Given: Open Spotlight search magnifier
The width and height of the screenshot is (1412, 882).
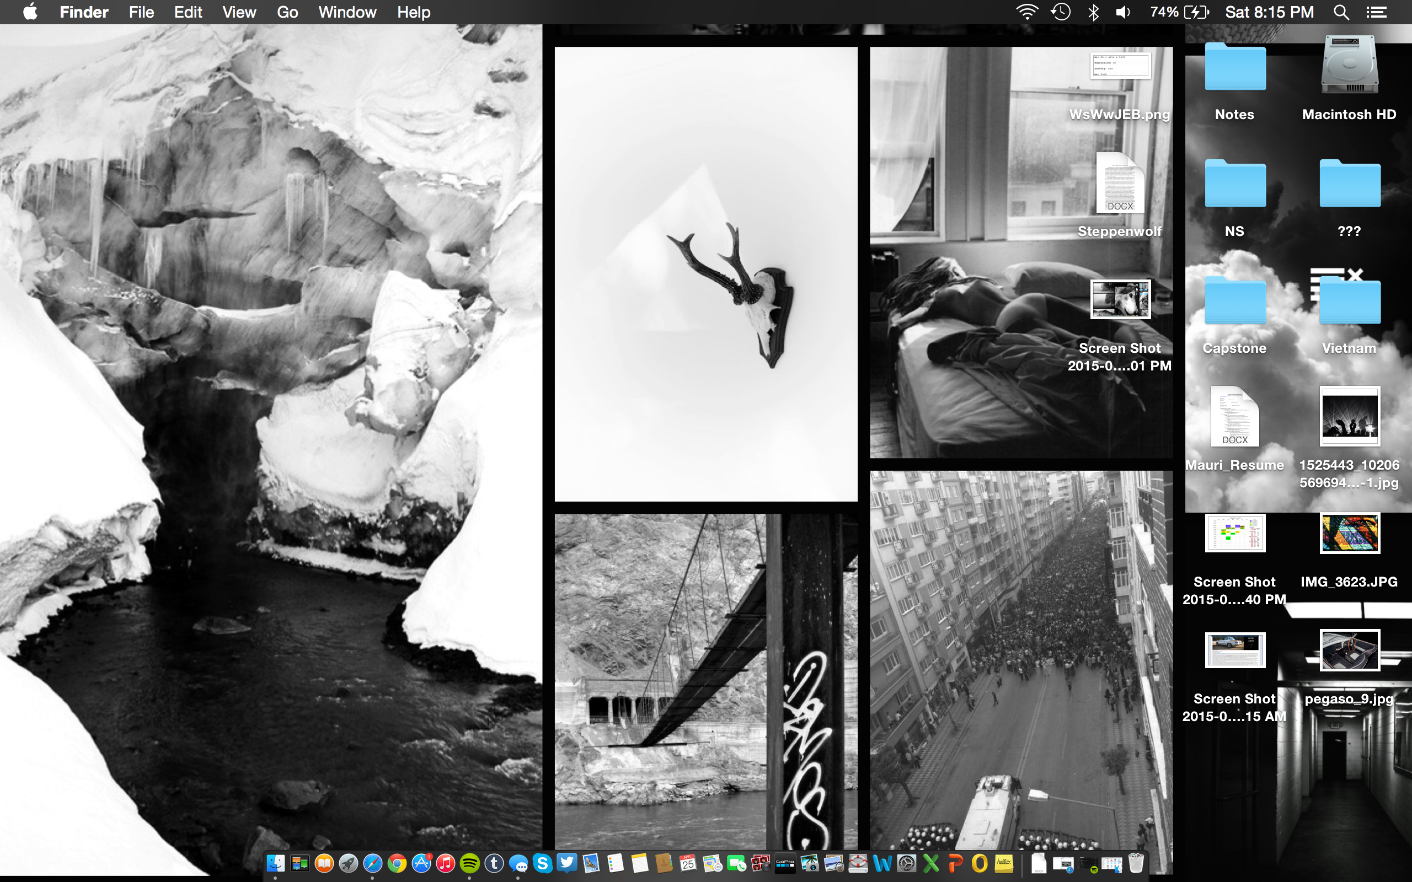Looking at the screenshot, I should pyautogui.click(x=1341, y=12).
